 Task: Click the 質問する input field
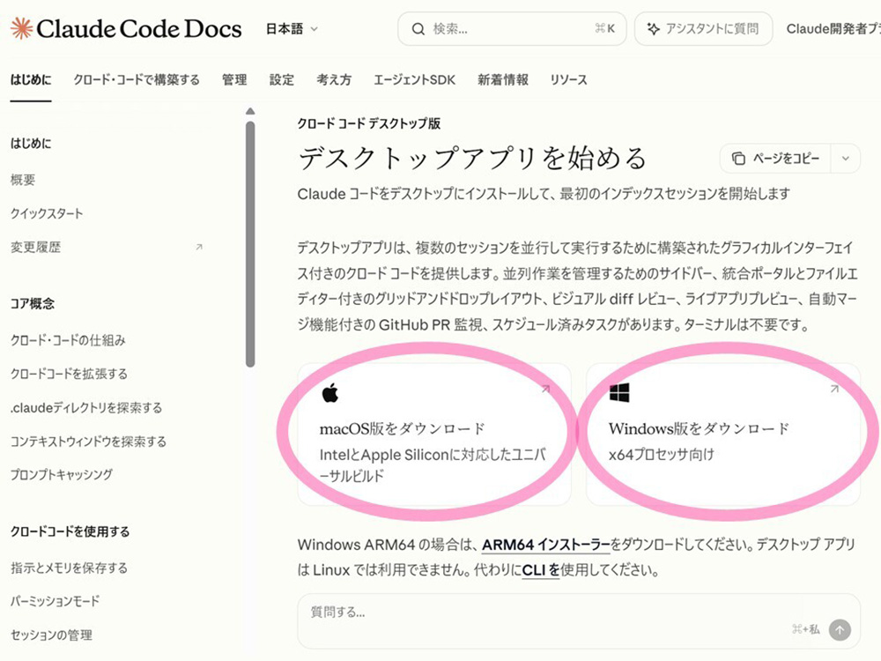[x=579, y=621]
